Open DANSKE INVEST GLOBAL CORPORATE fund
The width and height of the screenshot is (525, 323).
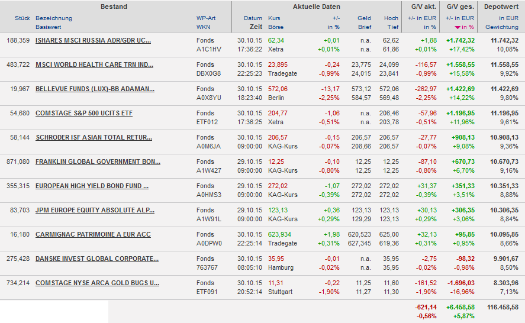coord(97,259)
